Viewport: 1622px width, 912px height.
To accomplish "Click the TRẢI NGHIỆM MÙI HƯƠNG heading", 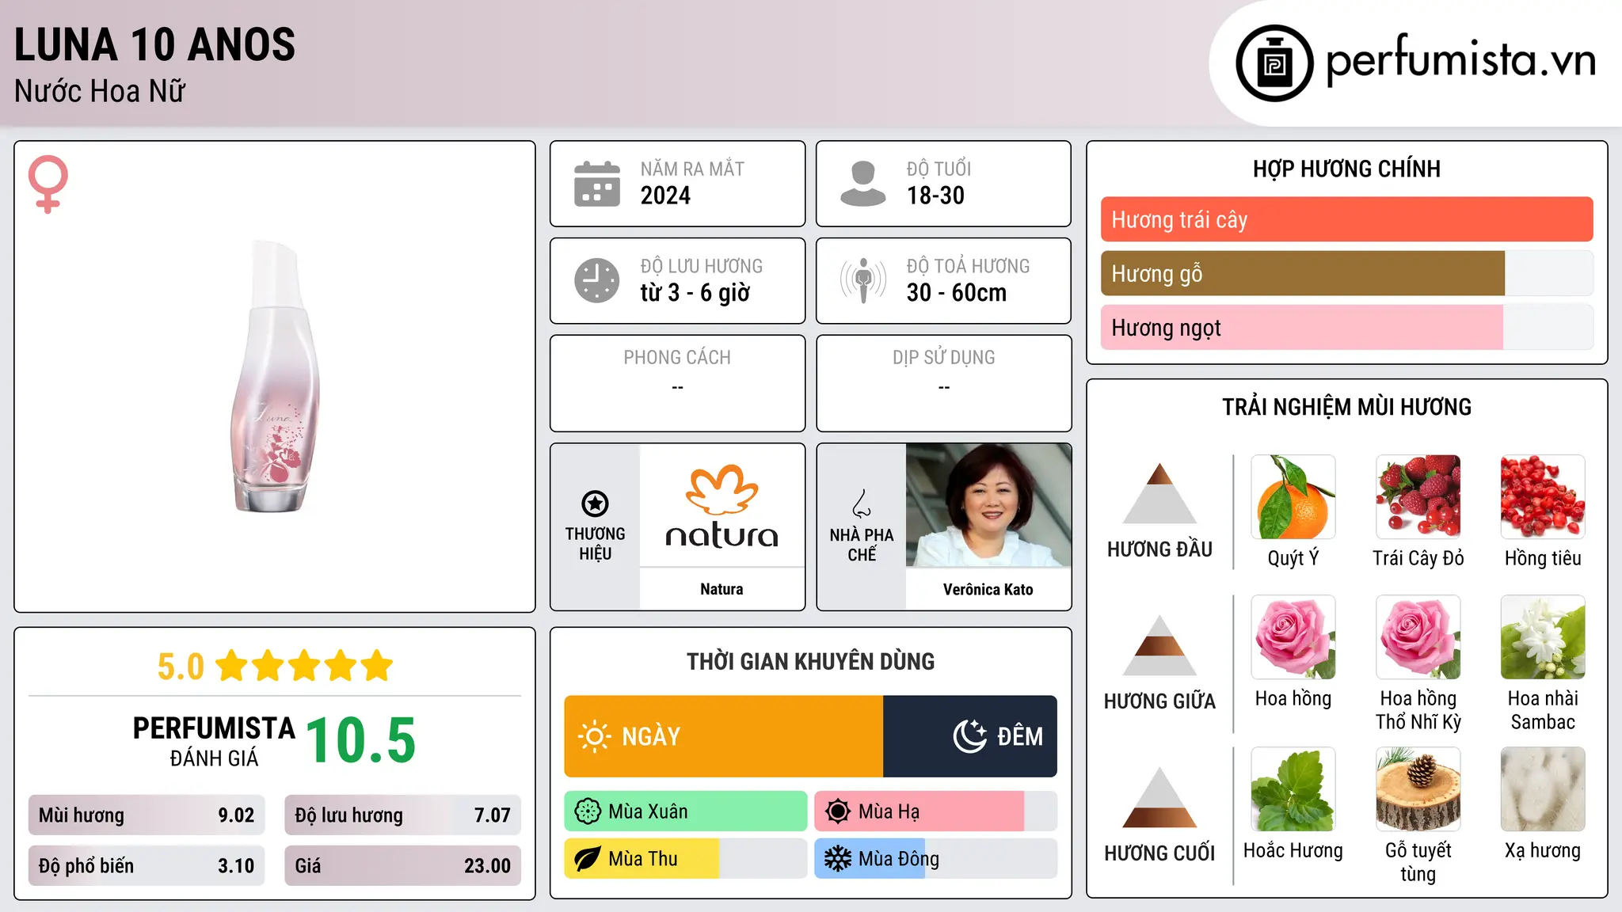I will tap(1346, 407).
